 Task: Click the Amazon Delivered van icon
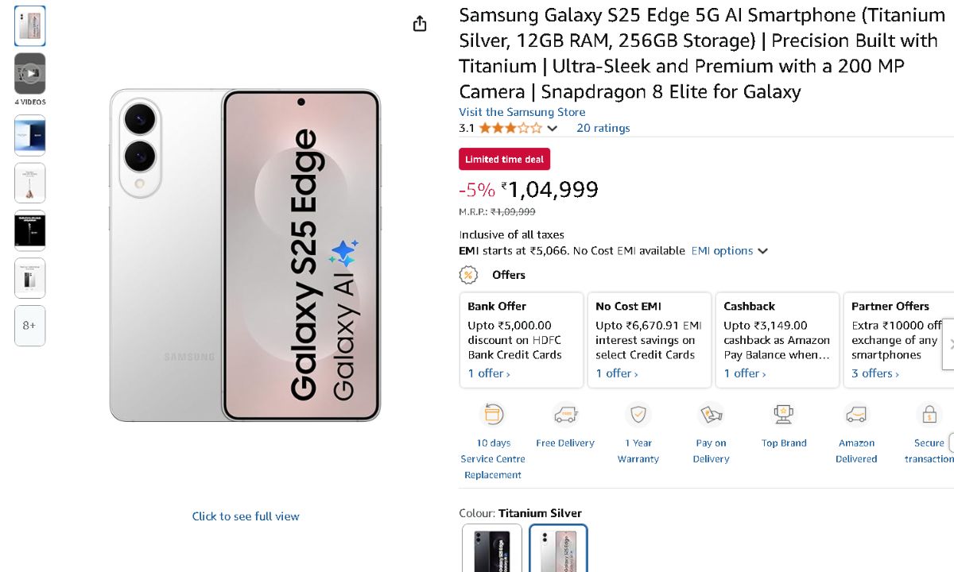click(x=856, y=415)
